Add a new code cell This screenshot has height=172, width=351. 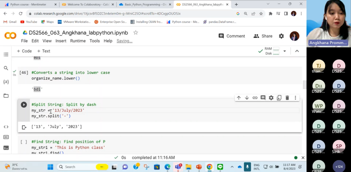tap(24, 51)
